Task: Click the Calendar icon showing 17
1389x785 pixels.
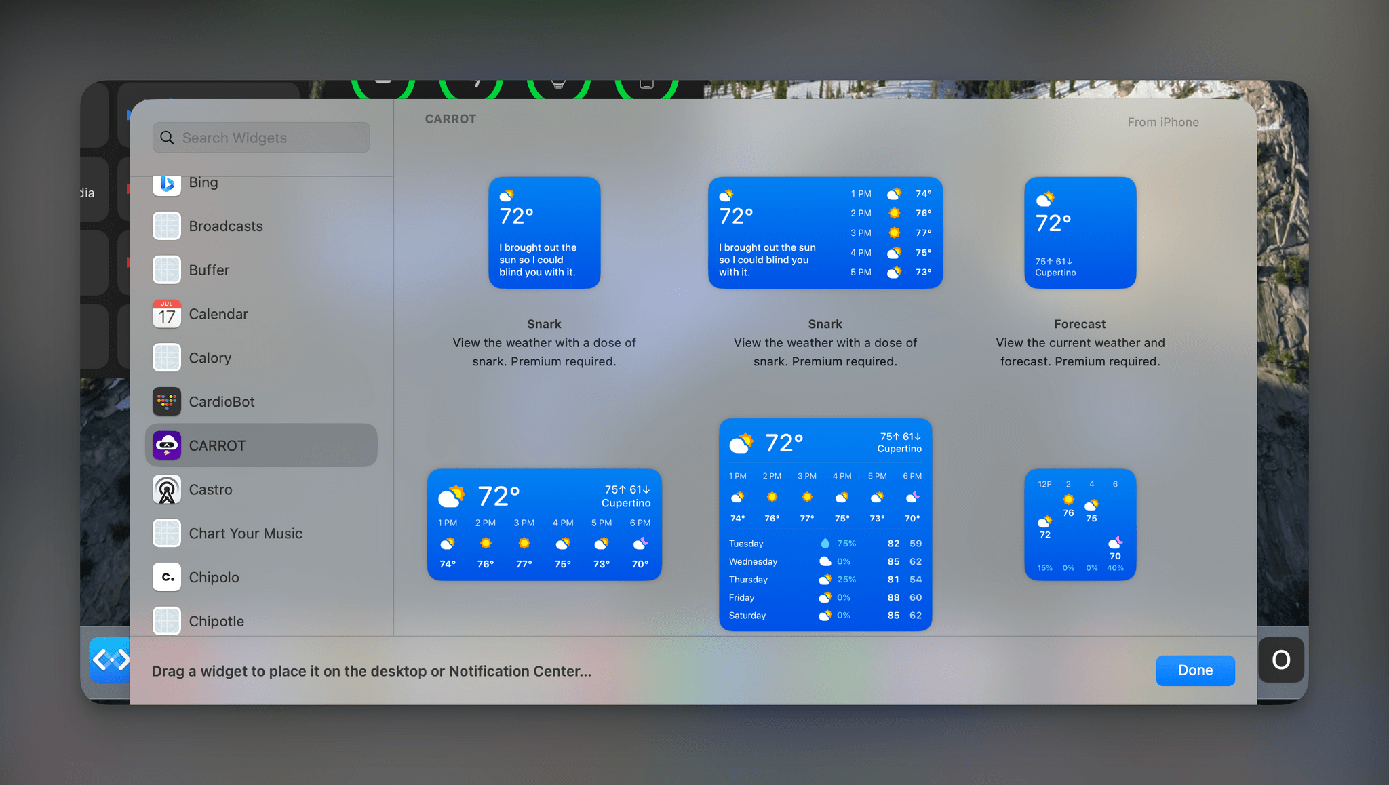Action: point(167,314)
